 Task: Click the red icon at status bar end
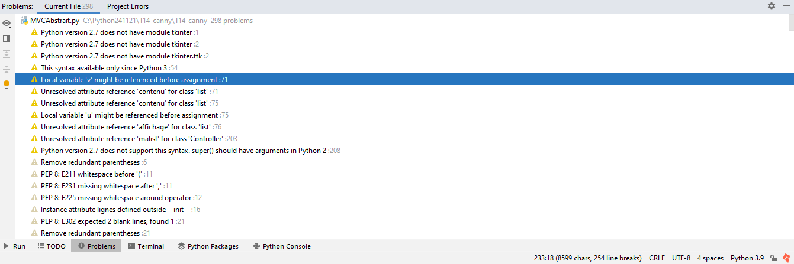click(785, 258)
